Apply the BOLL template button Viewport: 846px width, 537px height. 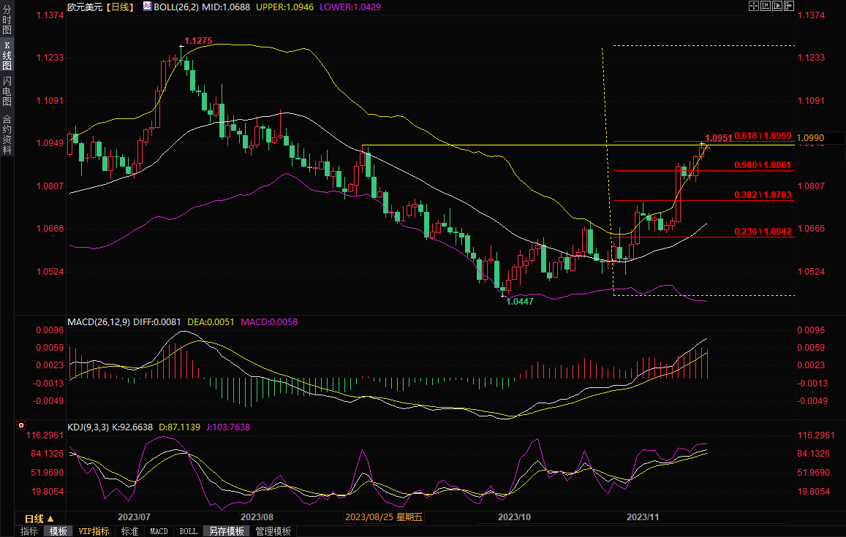click(x=188, y=531)
